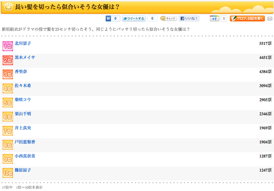Click the 2346票 vote count
This screenshot has width=274, height=191.
pyautogui.click(x=265, y=114)
